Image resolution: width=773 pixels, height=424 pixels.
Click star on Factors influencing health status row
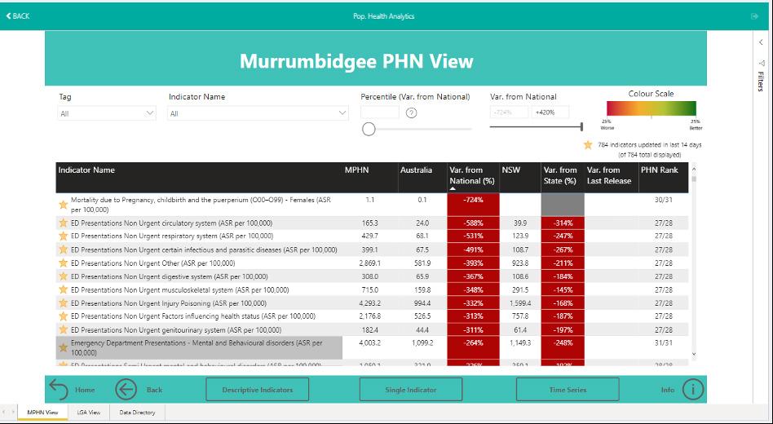(x=63, y=316)
